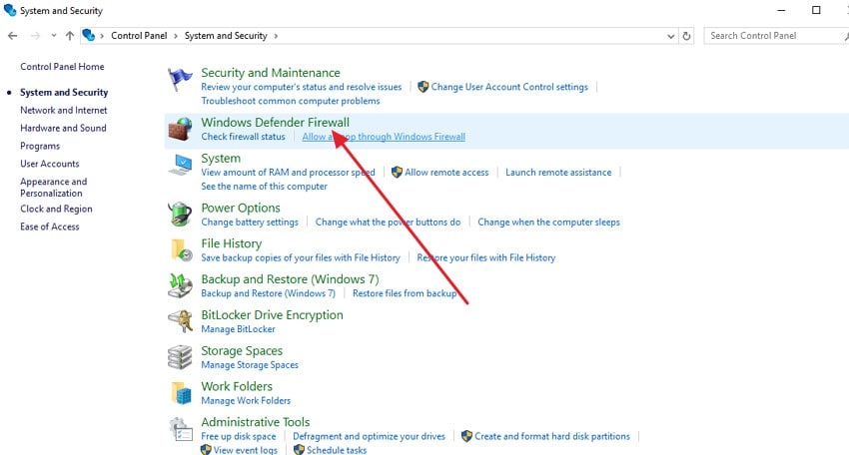Viewport: 849px width, 455px height.
Task: Open Security and Maintenance flag icon
Action: click(180, 80)
